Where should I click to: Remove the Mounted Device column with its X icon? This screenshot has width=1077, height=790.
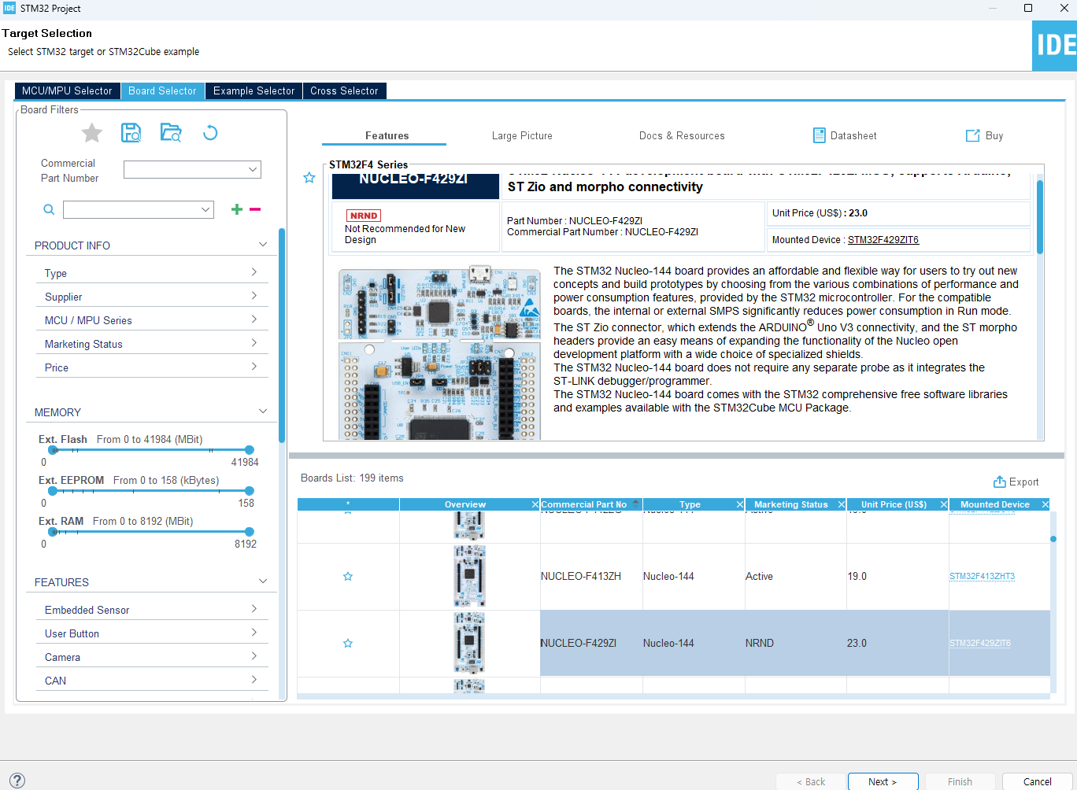(1046, 504)
